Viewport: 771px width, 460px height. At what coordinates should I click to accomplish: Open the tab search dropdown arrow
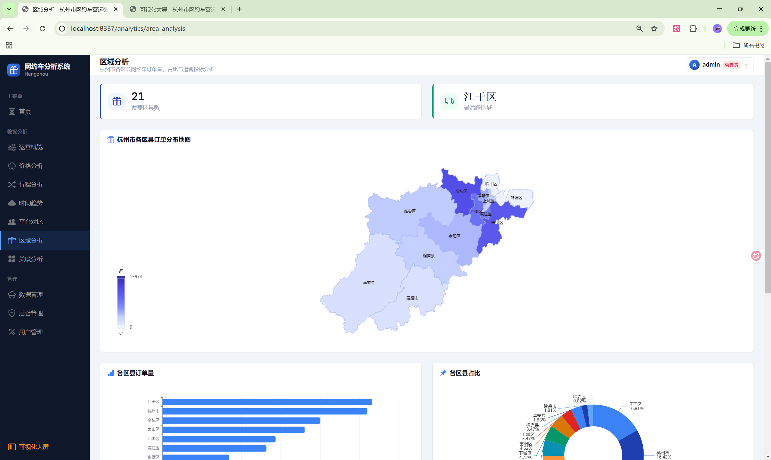click(x=9, y=9)
